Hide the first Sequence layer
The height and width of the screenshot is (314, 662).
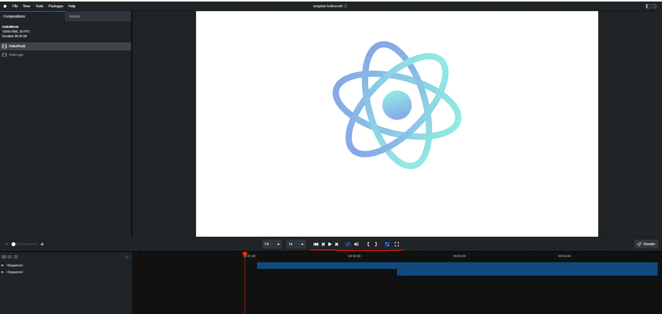2,265
